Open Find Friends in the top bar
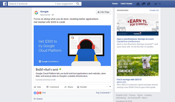175x102 pixels. pyautogui.click(x=126, y=4)
